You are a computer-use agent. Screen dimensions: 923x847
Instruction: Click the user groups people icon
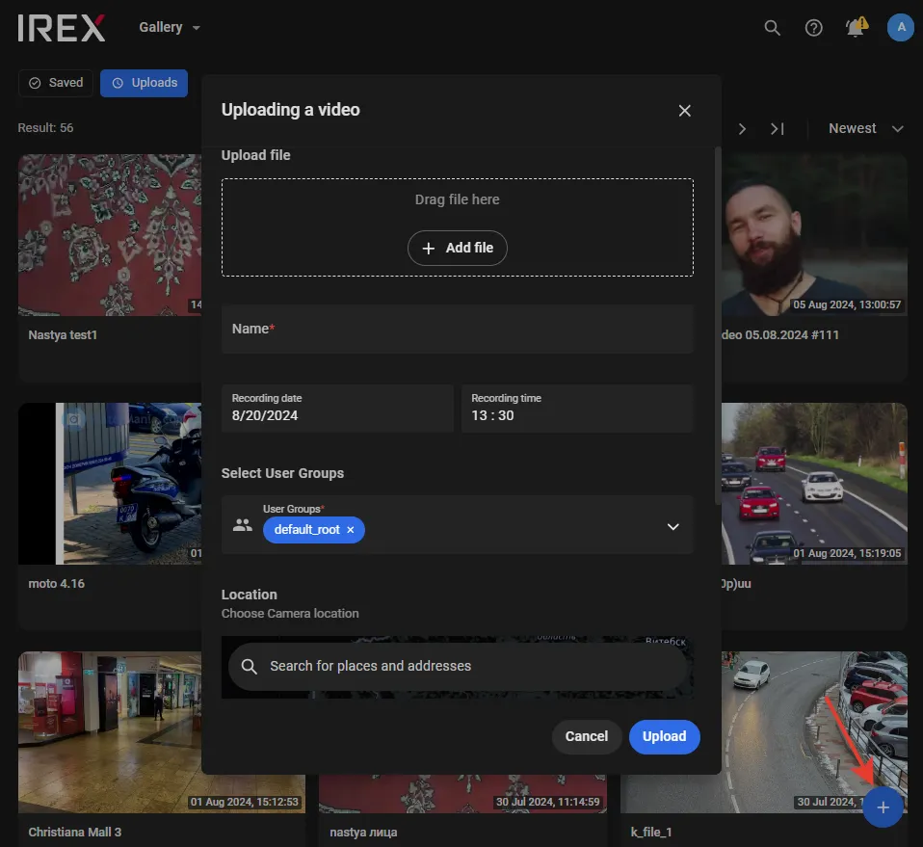(x=243, y=524)
